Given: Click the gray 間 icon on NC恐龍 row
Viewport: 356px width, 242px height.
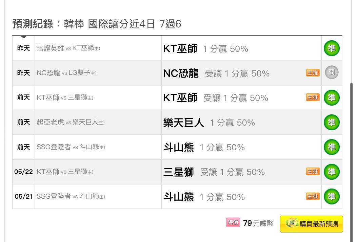Looking at the screenshot, I should pos(332,72).
